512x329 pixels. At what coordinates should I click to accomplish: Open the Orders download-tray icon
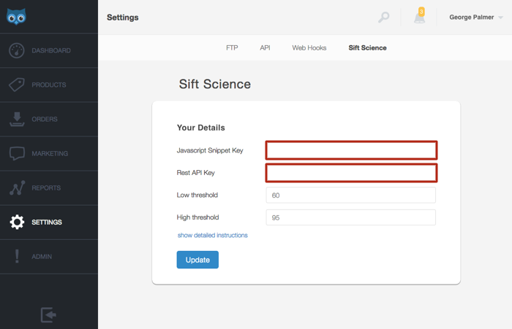click(x=17, y=119)
